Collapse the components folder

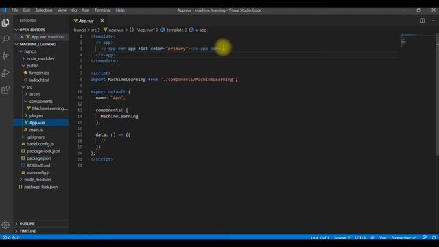pyautogui.click(x=41, y=101)
